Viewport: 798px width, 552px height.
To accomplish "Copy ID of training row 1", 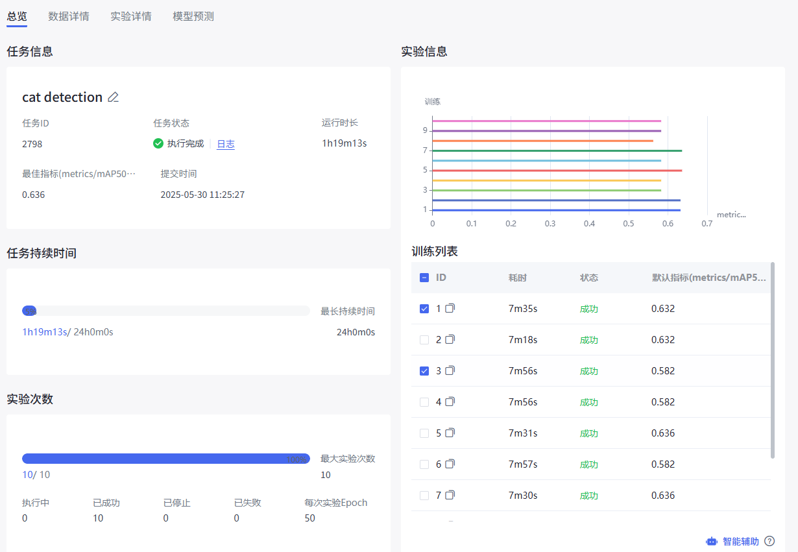I will pos(450,308).
